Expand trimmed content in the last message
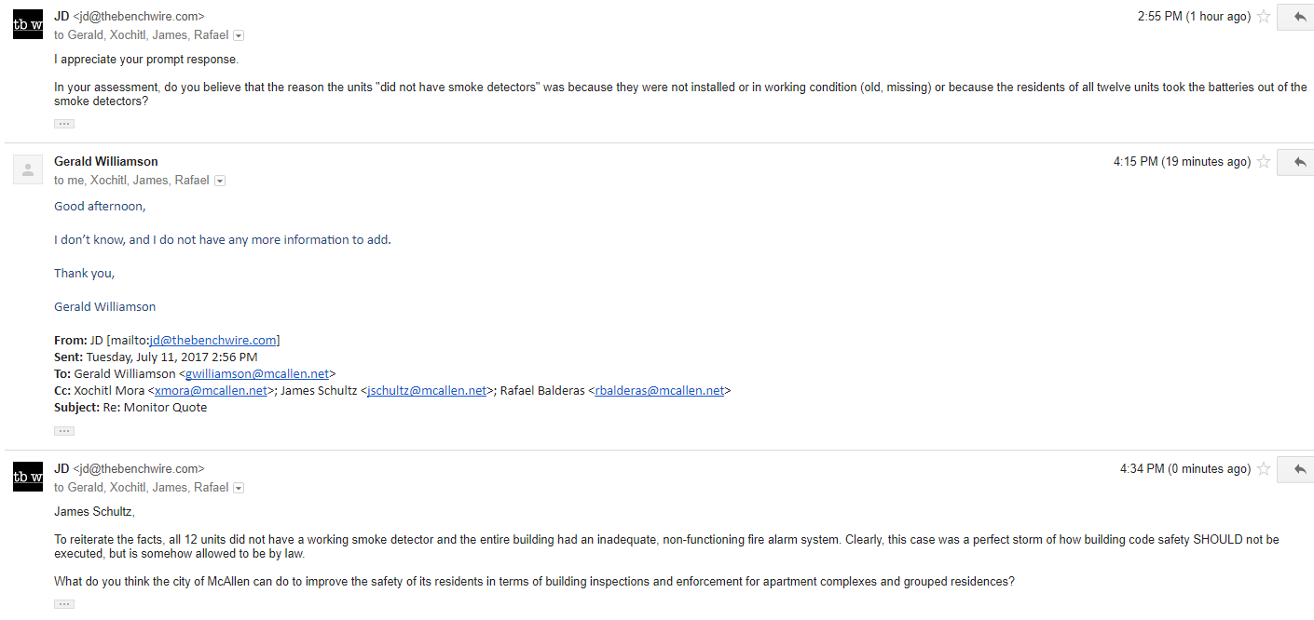This screenshot has width=1314, height=620. pos(64,604)
